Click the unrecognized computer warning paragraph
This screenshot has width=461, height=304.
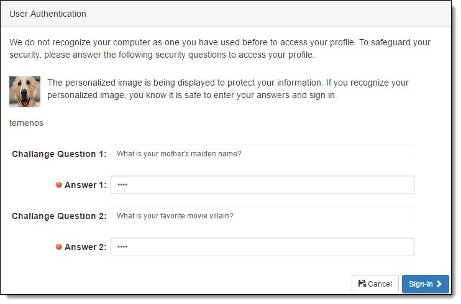[x=220, y=48]
